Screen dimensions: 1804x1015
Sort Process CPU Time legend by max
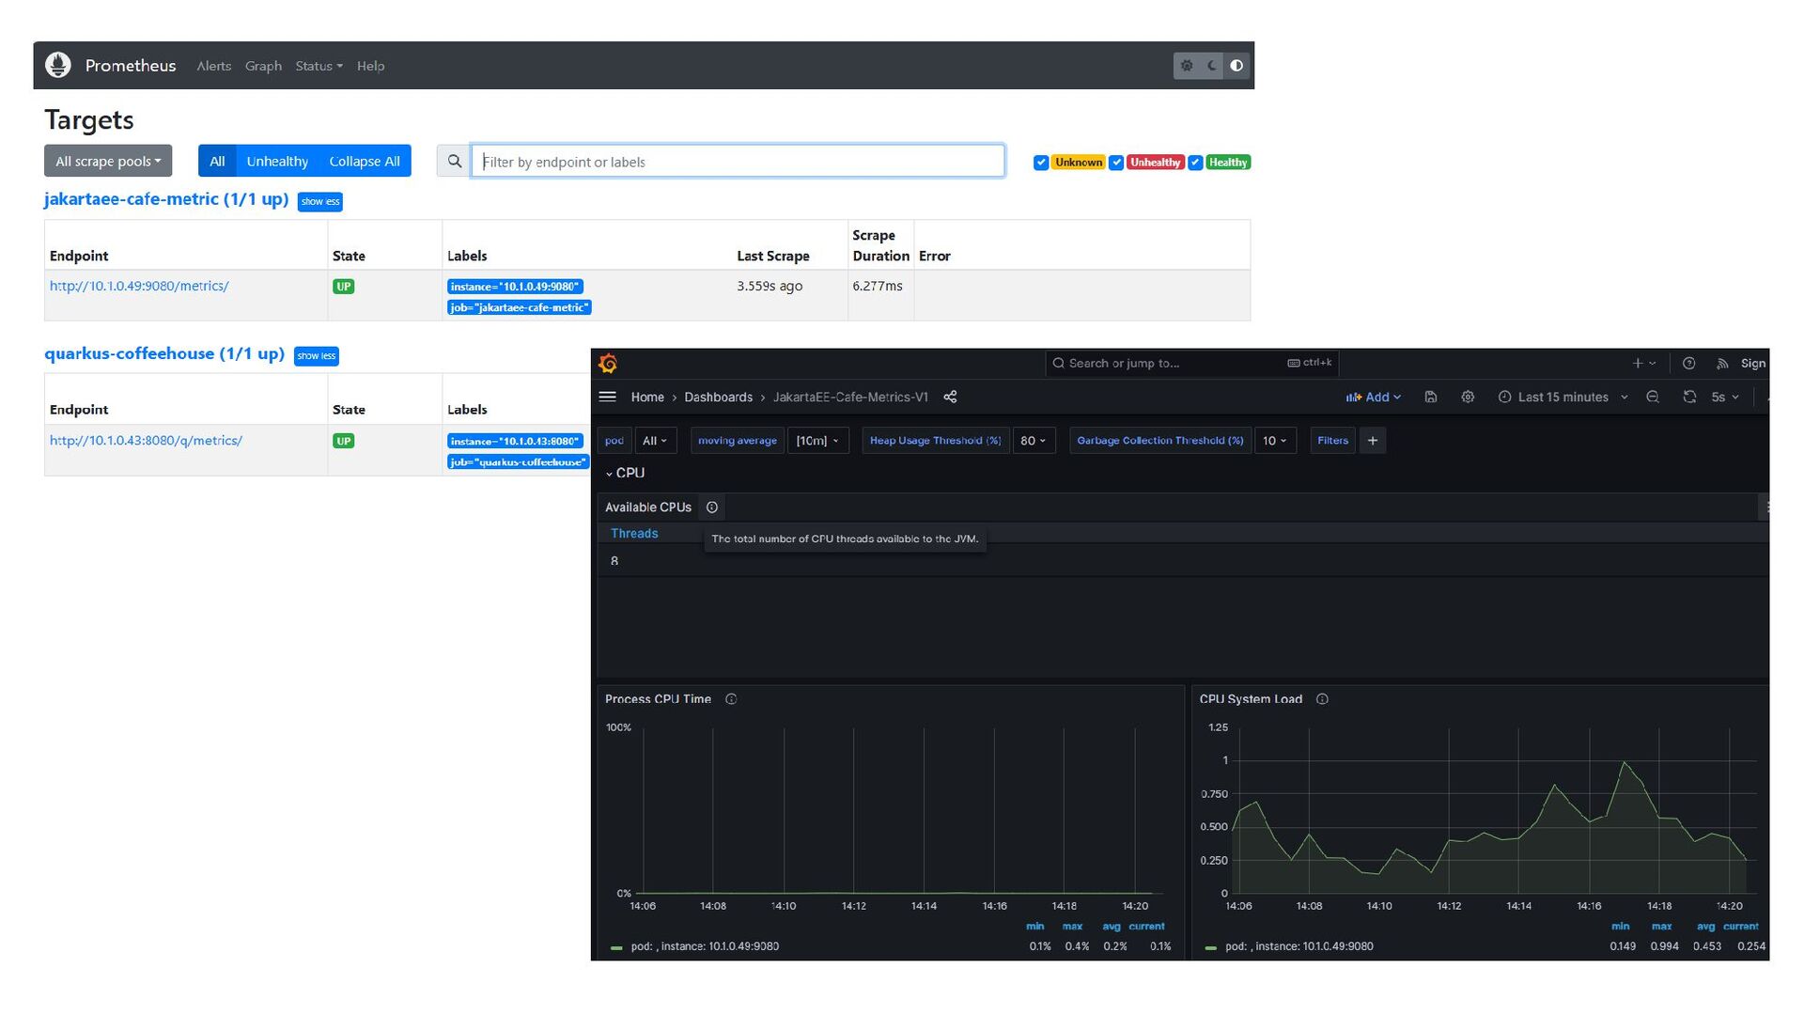coord(1072,926)
